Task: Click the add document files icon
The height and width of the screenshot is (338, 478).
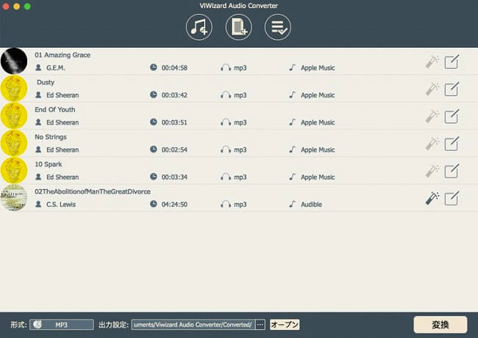Action: [x=239, y=27]
